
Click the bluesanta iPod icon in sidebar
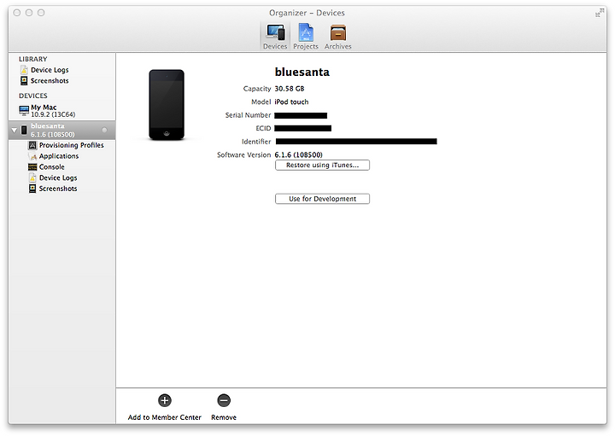(x=24, y=130)
